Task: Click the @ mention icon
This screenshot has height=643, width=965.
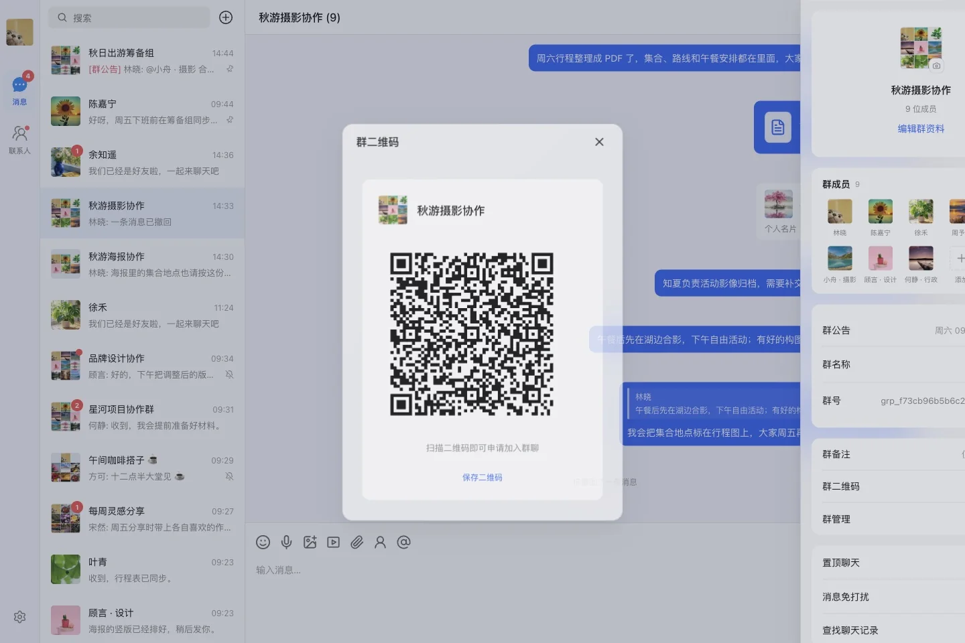Action: (403, 542)
